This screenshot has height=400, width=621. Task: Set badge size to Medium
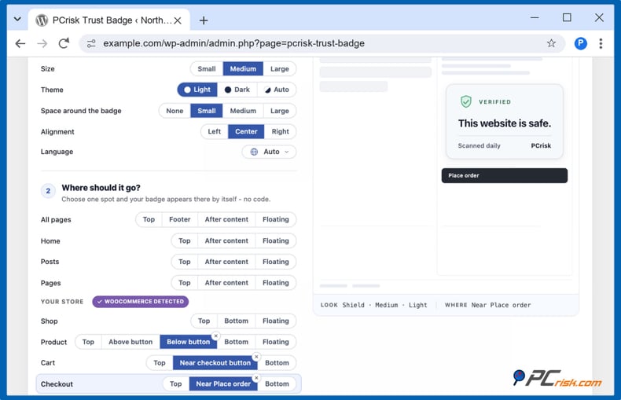243,69
